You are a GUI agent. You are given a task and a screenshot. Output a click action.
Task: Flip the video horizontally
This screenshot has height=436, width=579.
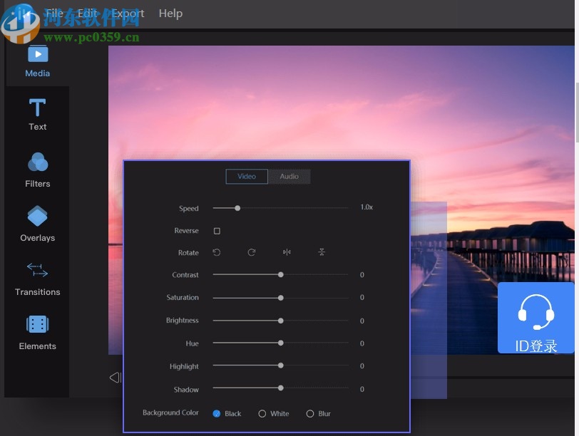click(x=287, y=252)
